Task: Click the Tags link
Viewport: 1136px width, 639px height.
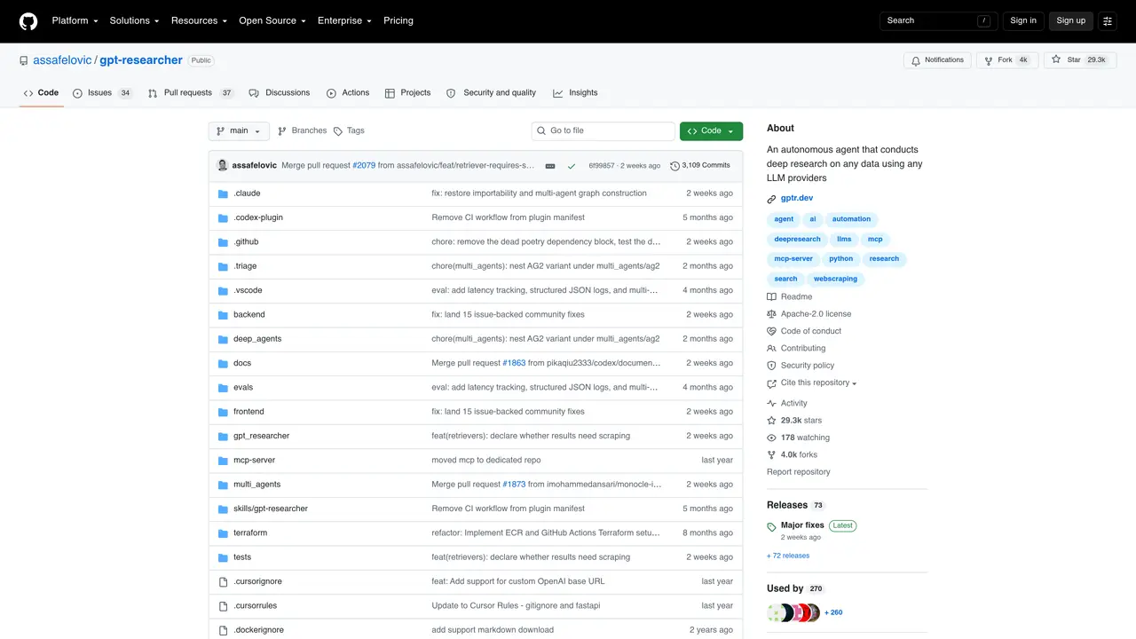Action: point(349,130)
